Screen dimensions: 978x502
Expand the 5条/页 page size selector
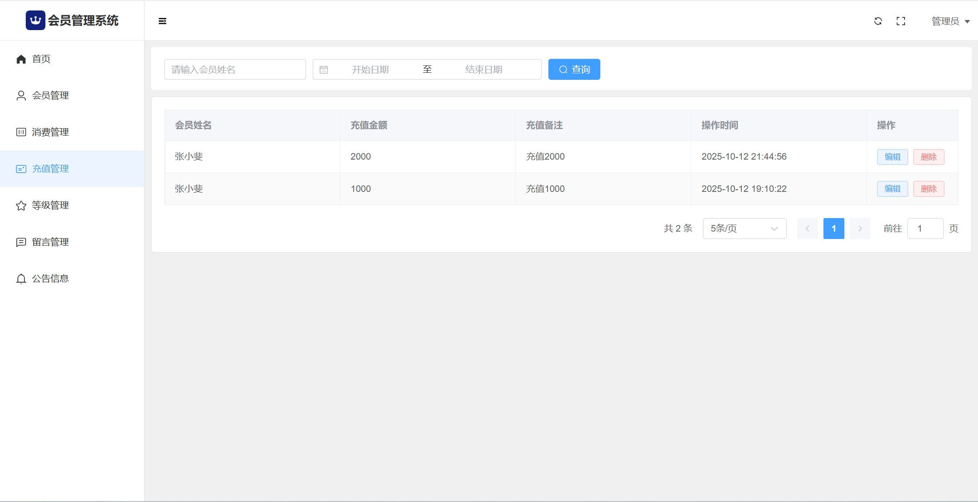(x=744, y=229)
